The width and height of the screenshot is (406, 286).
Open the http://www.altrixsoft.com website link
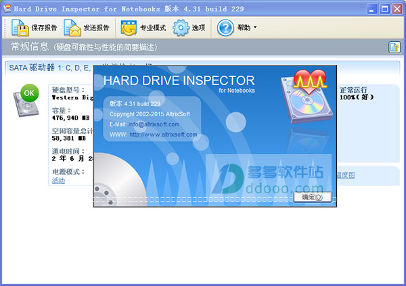click(x=163, y=135)
